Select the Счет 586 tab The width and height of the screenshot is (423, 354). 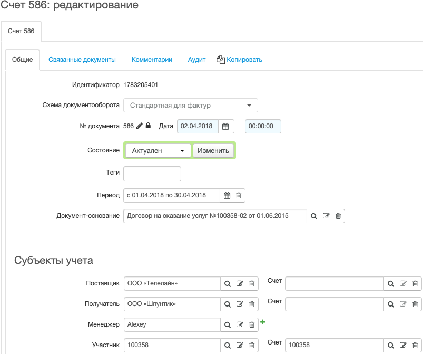[21, 31]
